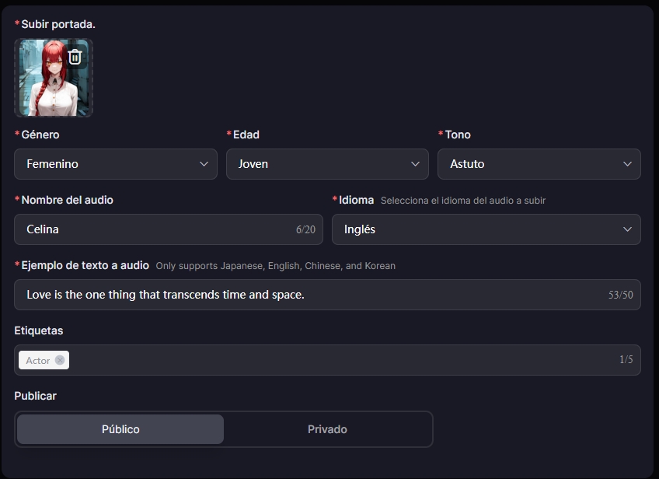
Task: Expand the Edad dropdown showing Joven
Action: tap(319, 164)
